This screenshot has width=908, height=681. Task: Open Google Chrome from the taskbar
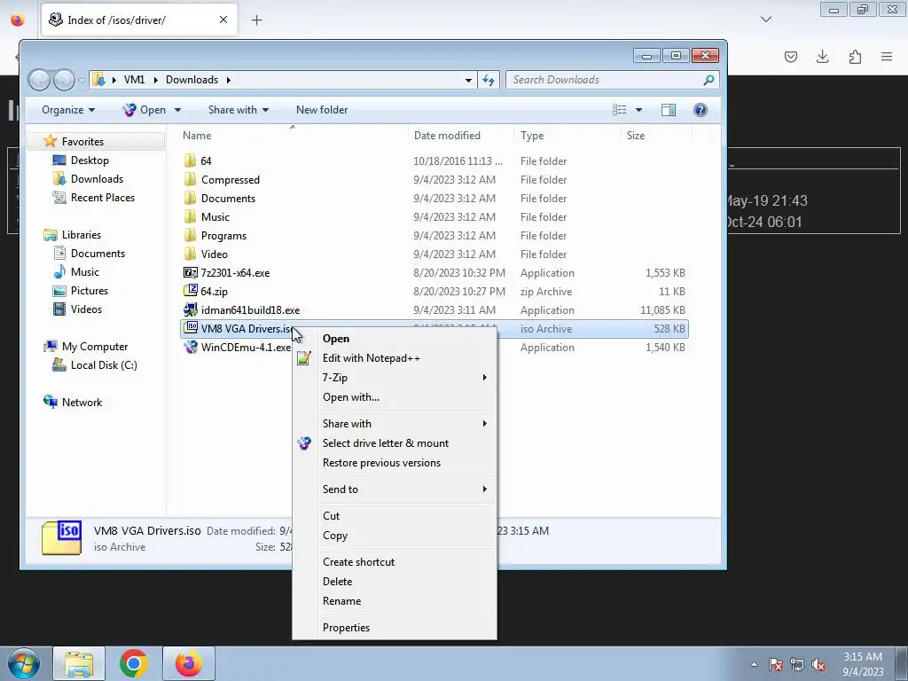pos(134,663)
